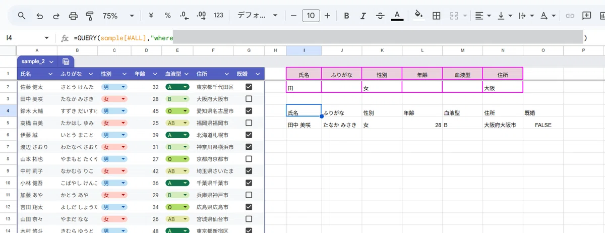Click the search menus magnifier icon
Screen dimensions: 605x233
click(x=22, y=16)
